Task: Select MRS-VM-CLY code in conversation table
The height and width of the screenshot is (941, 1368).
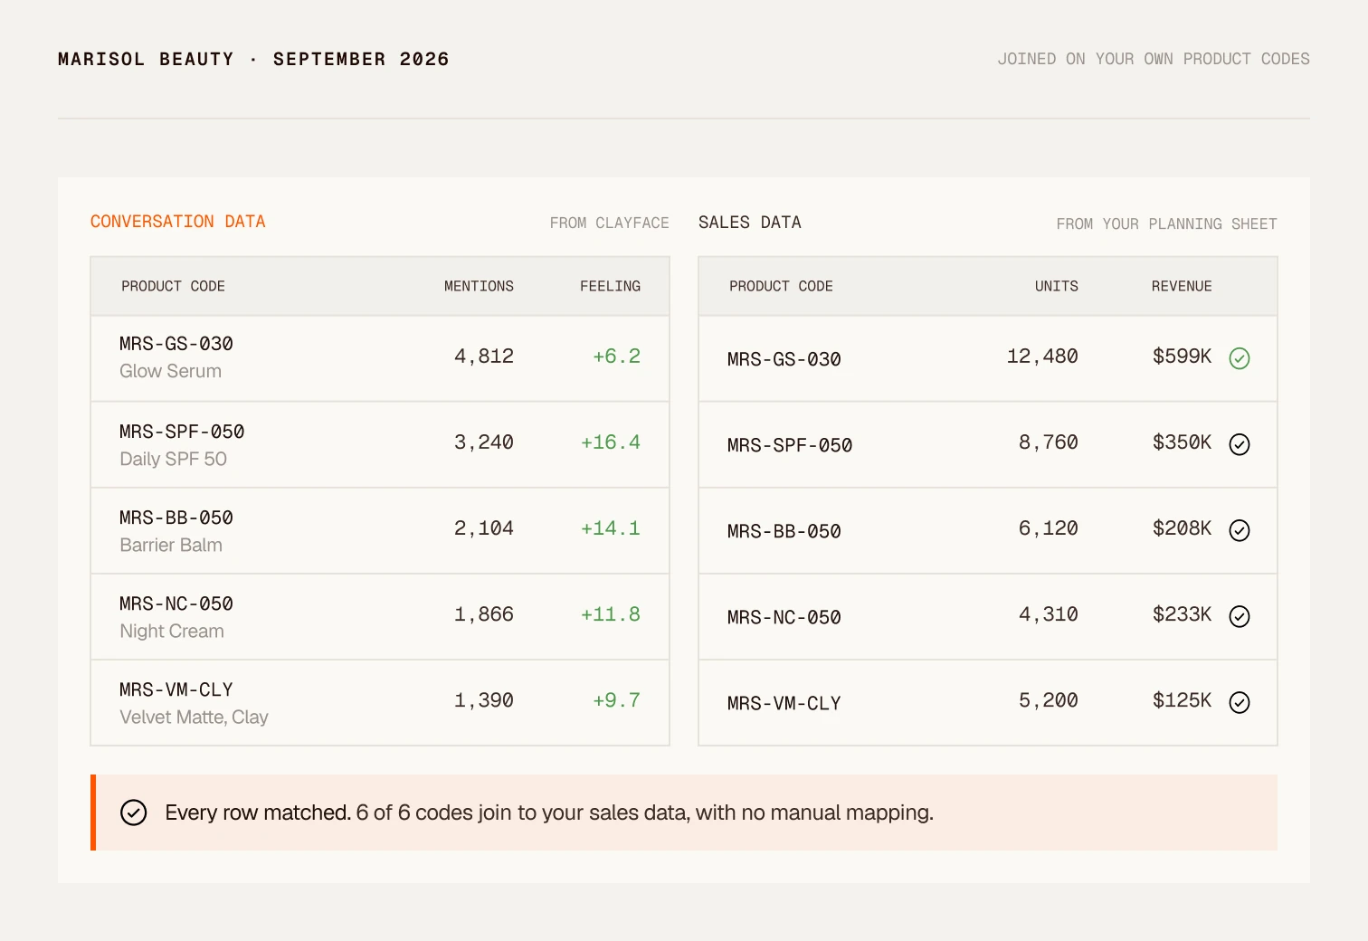Action: 176,689
